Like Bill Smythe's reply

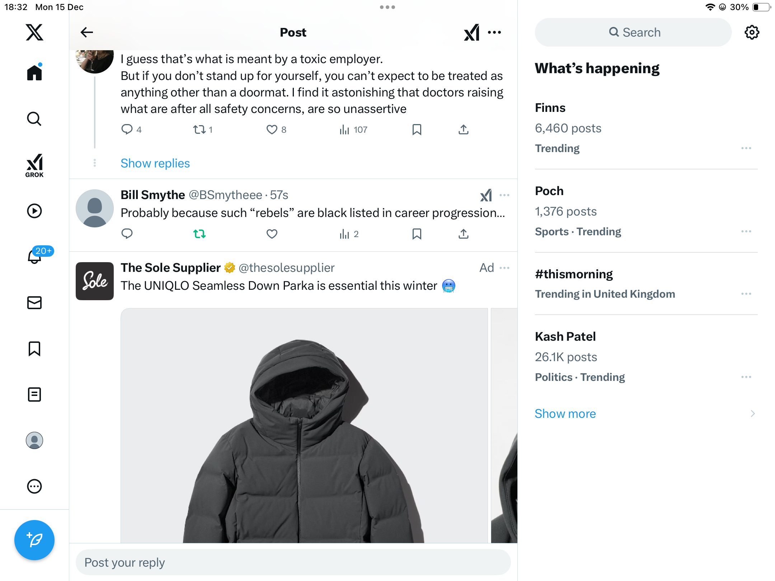(272, 234)
